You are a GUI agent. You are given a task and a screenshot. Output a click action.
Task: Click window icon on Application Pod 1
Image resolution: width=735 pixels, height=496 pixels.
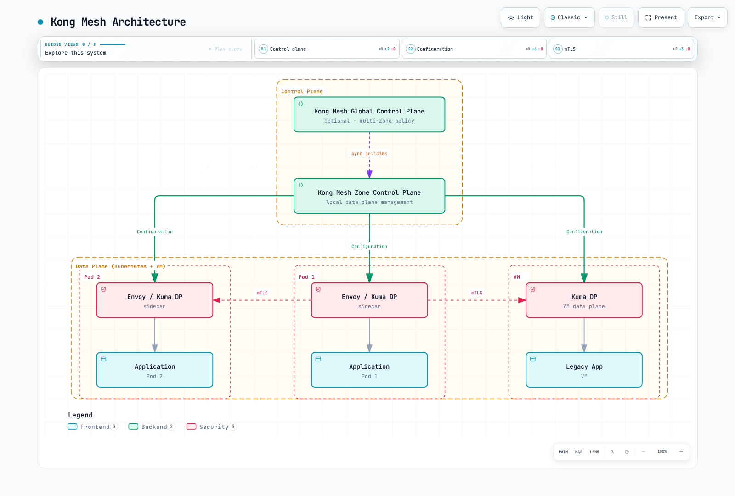tap(318, 359)
